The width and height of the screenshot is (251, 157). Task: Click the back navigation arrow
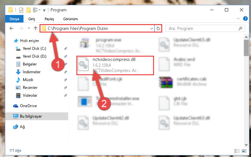pos(11,28)
